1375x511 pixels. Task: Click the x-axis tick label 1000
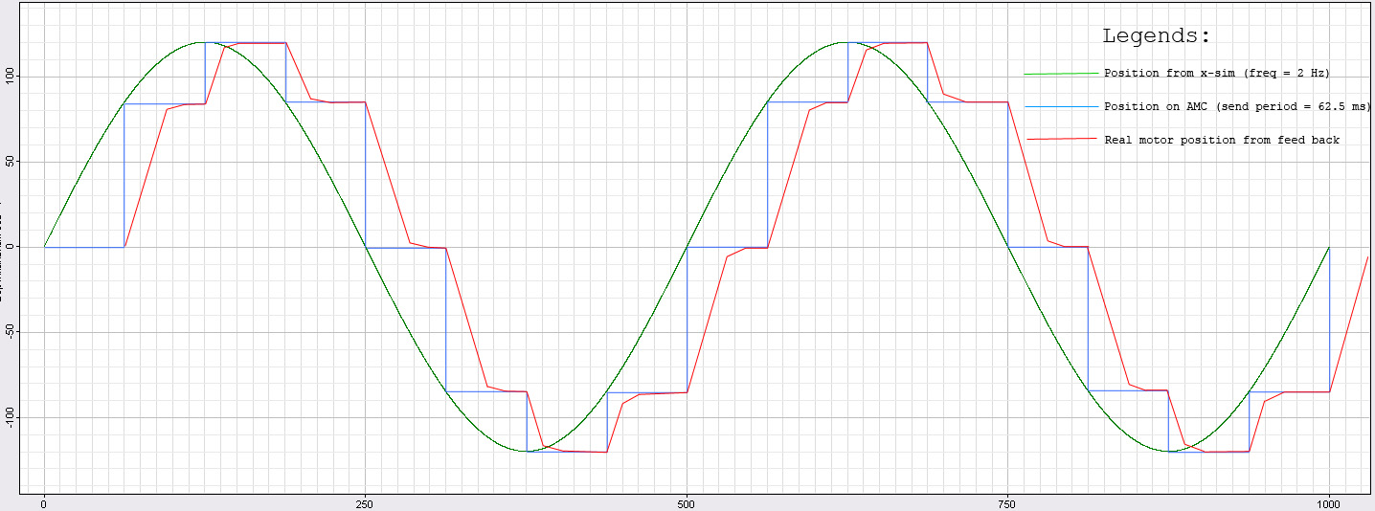[1328, 503]
